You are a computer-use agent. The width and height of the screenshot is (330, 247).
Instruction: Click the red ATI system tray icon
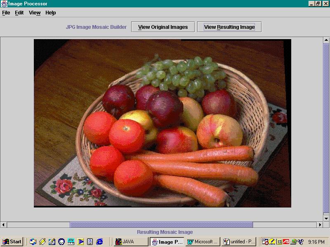click(286, 242)
